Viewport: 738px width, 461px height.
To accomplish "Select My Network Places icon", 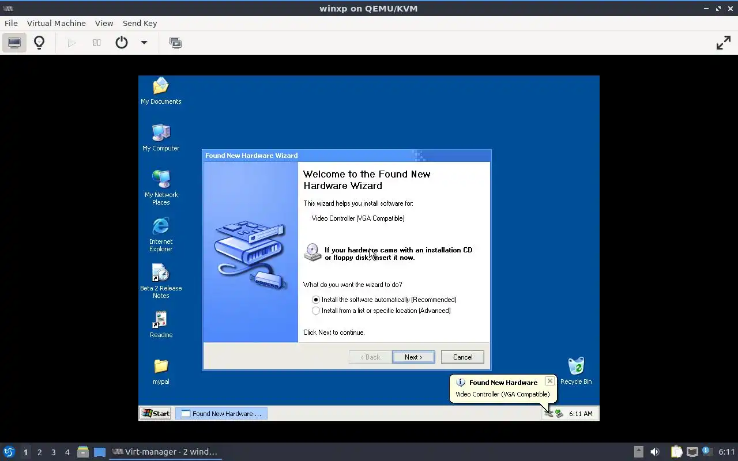I will (x=161, y=188).
